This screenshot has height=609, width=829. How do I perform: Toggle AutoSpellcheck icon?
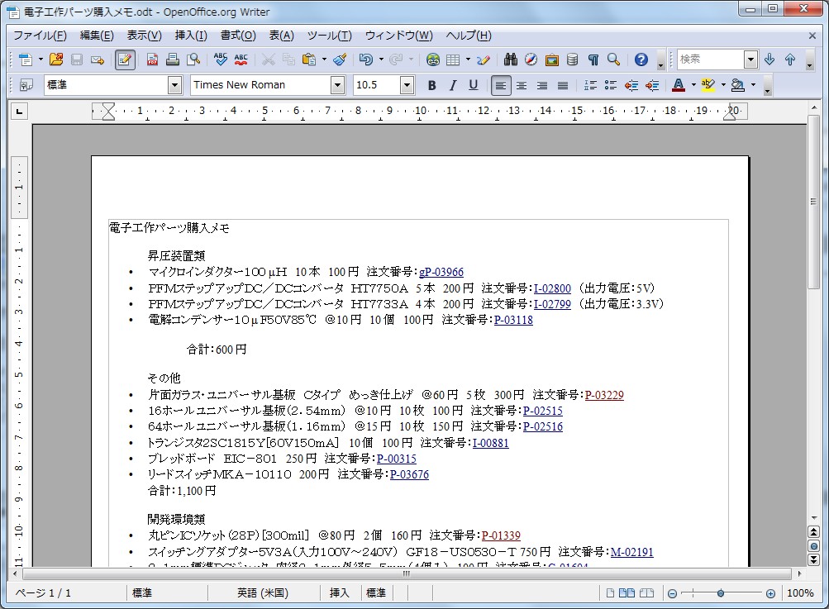241,59
